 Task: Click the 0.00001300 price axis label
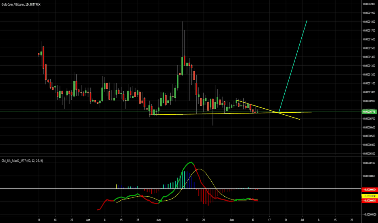(x=369, y=66)
